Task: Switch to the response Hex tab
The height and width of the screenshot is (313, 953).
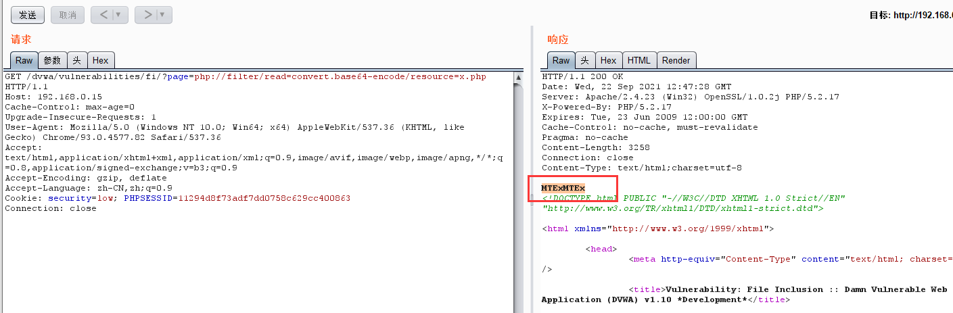Action: (608, 60)
